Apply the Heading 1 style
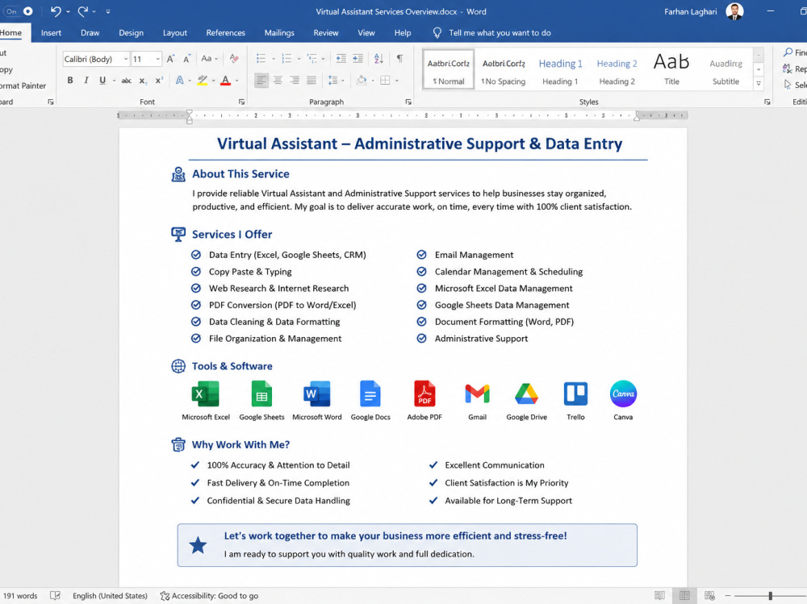This screenshot has height=604, width=807. (x=560, y=71)
